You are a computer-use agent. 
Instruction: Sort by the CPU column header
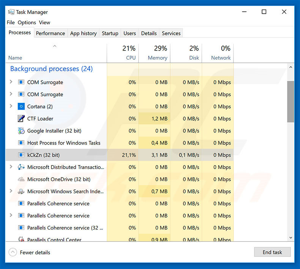[x=123, y=53]
